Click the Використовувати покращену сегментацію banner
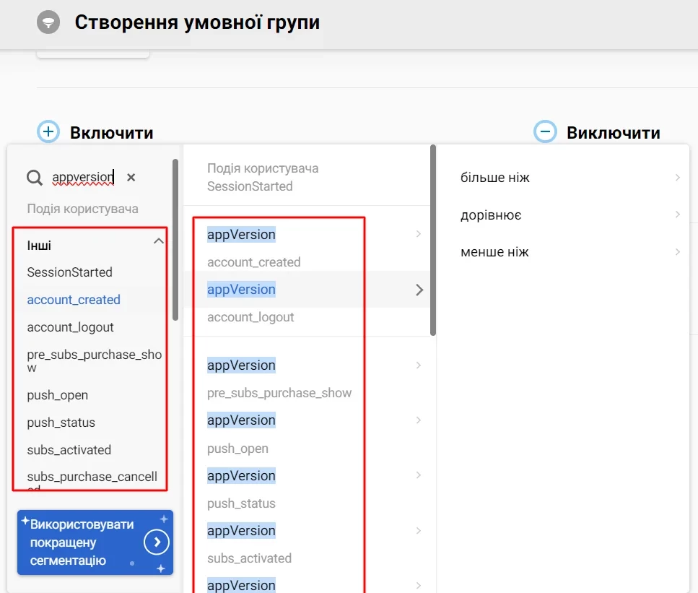This screenshot has height=593, width=698. (95, 542)
